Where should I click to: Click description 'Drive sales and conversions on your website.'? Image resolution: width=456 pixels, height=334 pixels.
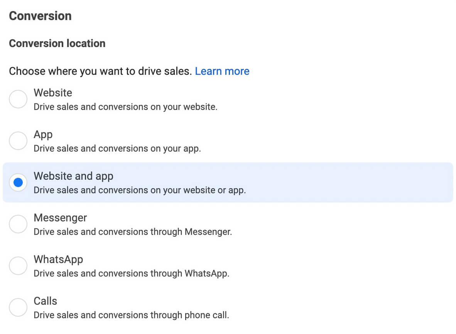[x=125, y=107]
